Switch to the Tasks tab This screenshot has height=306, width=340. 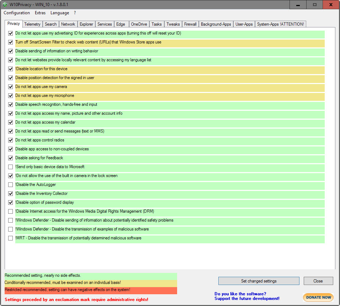[x=156, y=24]
